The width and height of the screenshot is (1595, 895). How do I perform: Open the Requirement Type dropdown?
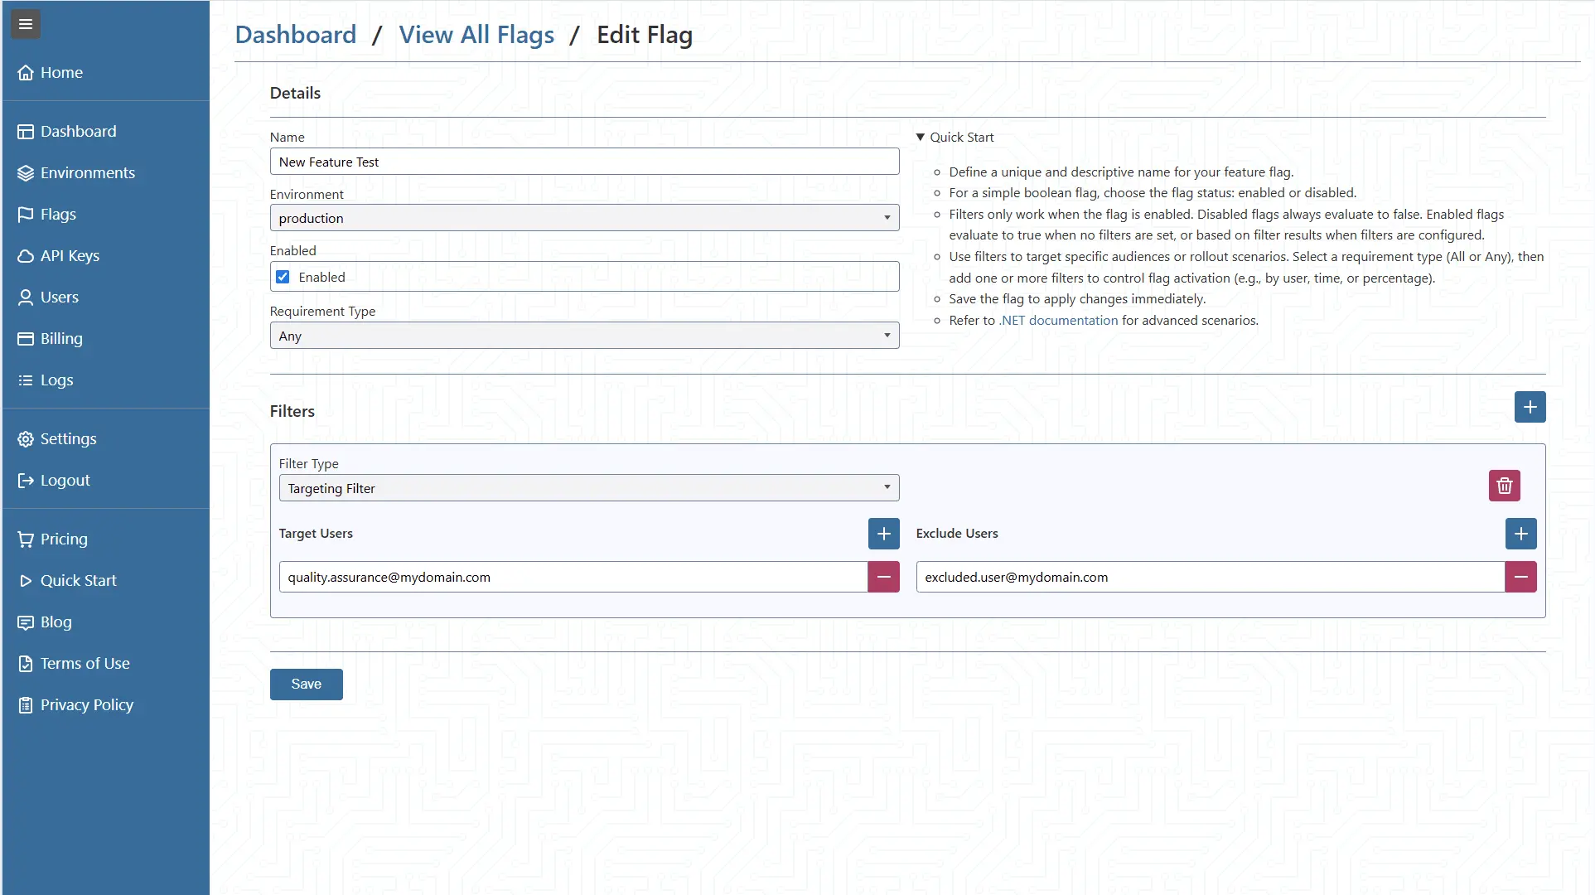(584, 336)
